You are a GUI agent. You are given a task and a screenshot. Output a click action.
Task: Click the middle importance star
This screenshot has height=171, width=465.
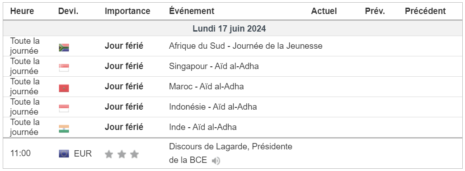pos(122,154)
